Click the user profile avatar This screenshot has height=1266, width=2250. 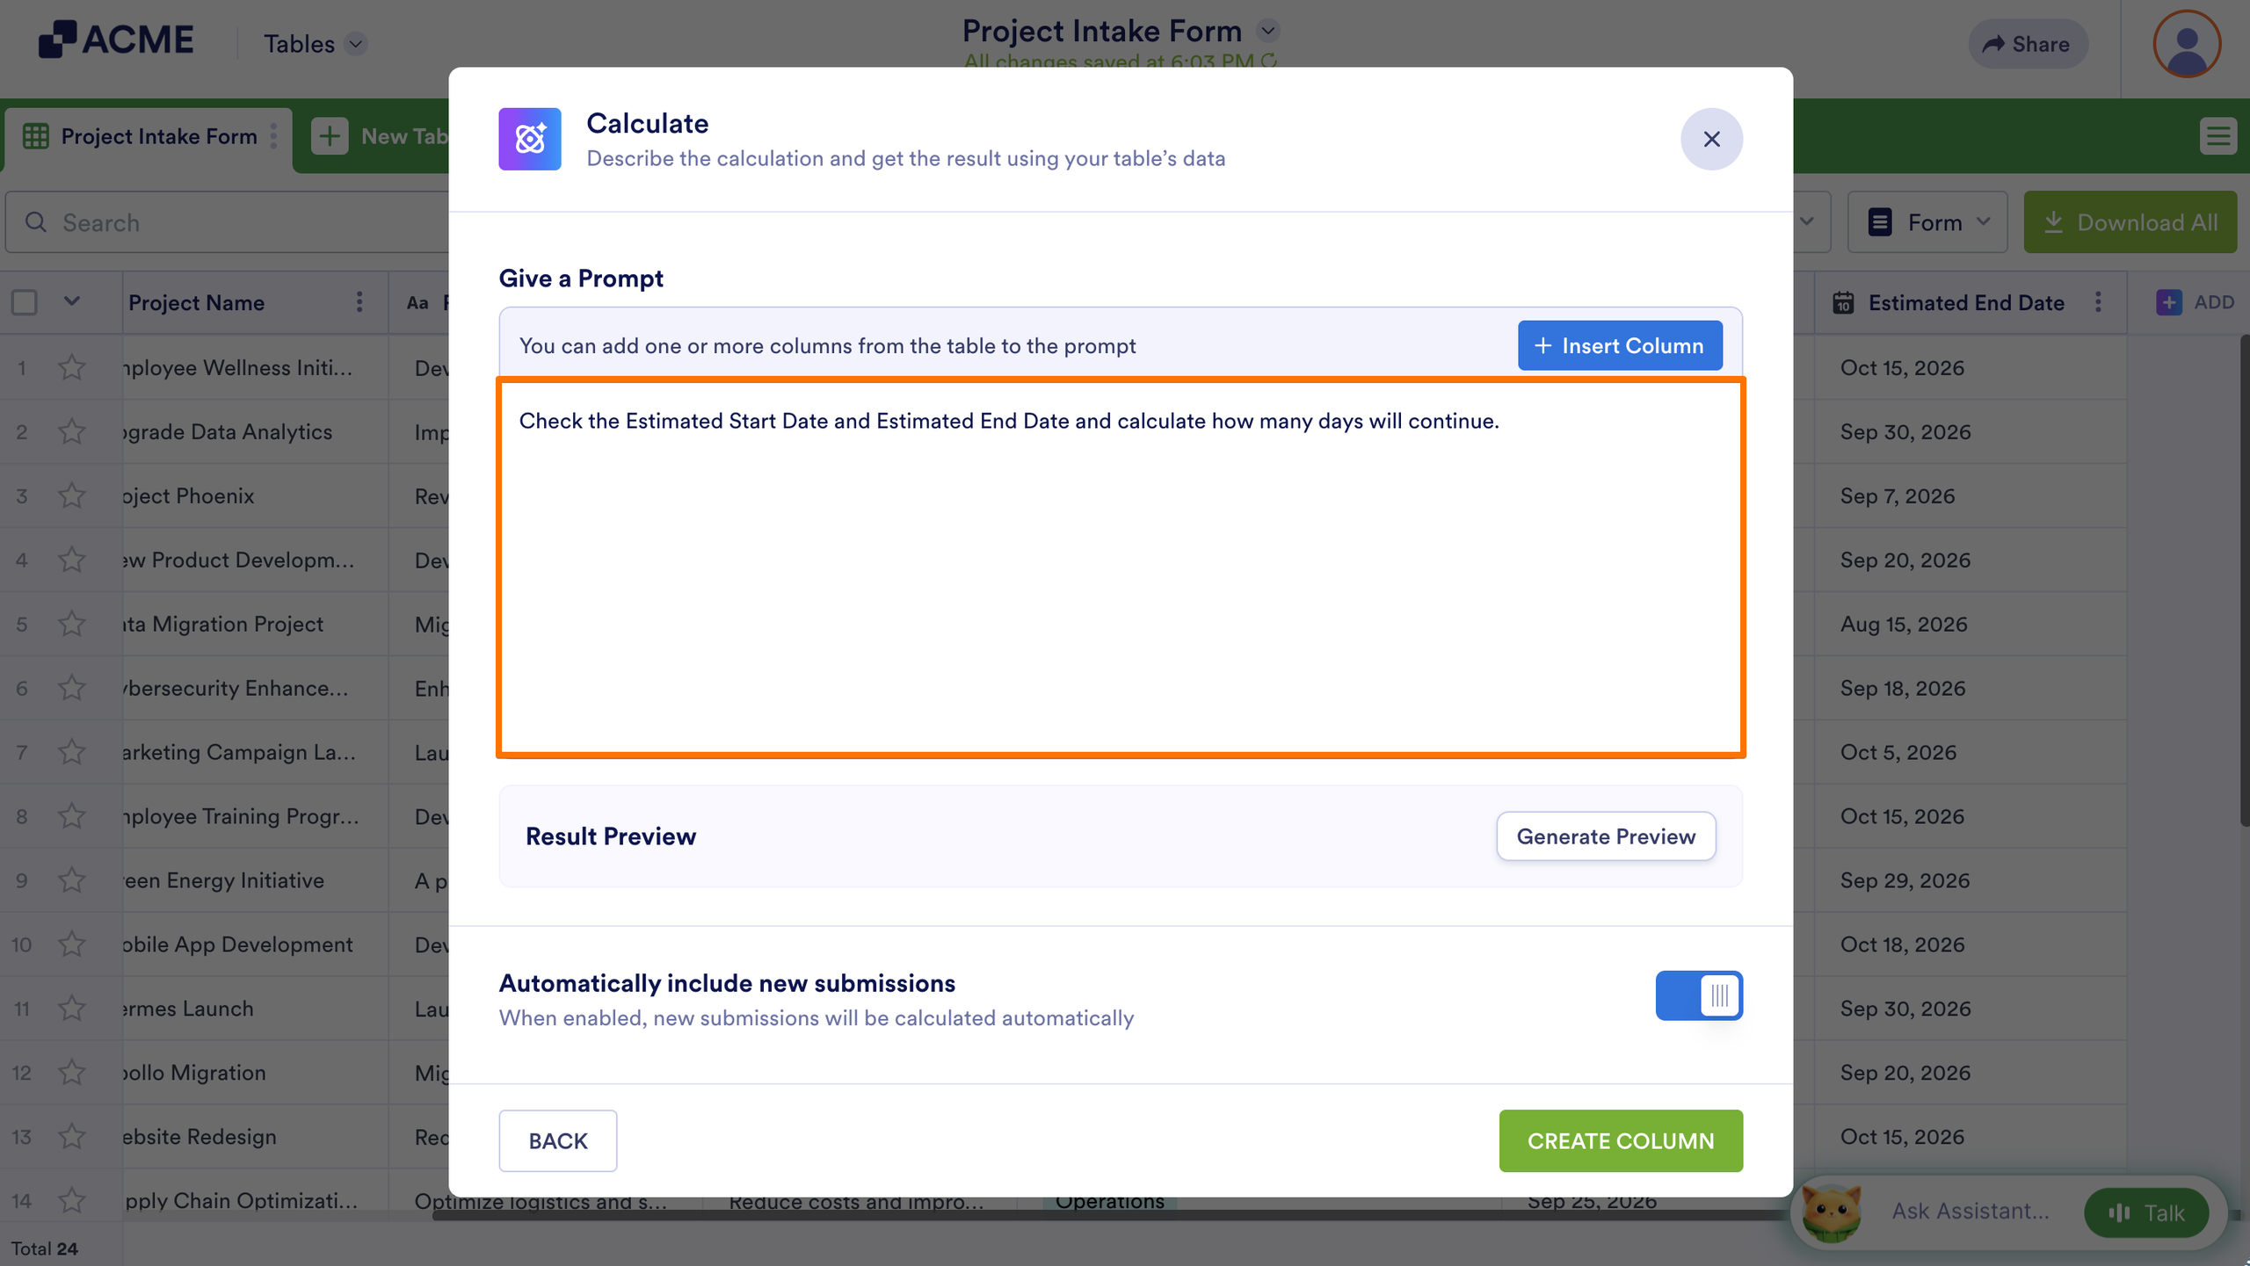[2186, 44]
